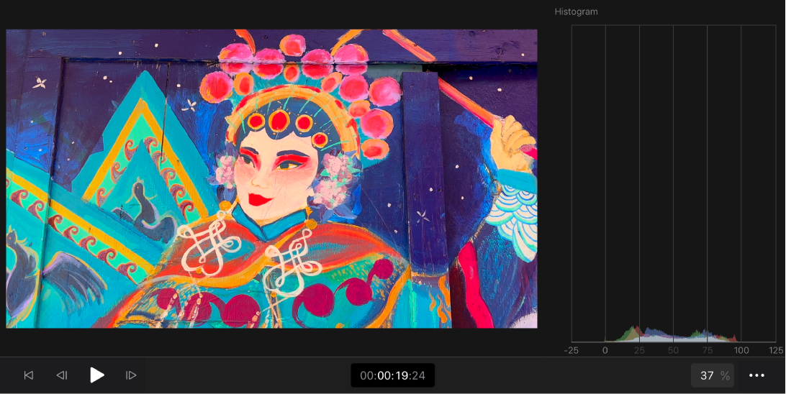Viewport: 786px width, 394px height.
Task: Click the histogram axis label -25
Action: (x=572, y=350)
